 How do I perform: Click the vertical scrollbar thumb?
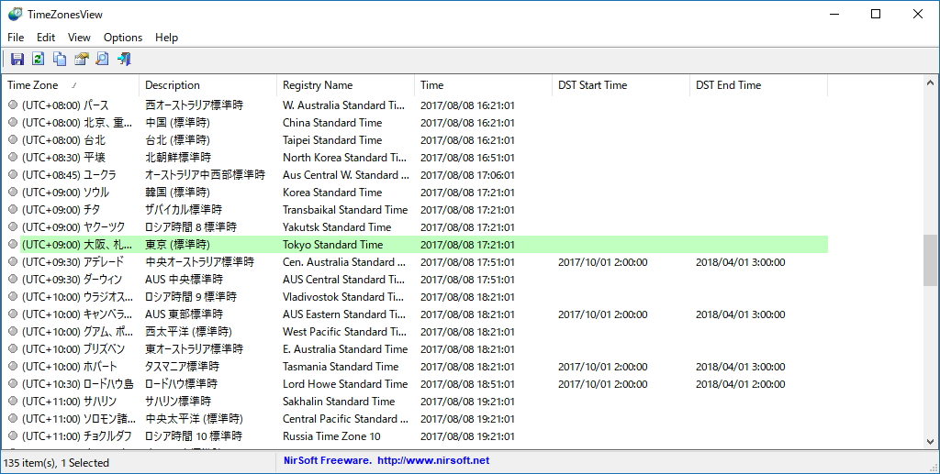931,260
